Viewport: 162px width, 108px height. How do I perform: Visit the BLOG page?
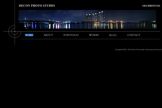tap(113, 35)
